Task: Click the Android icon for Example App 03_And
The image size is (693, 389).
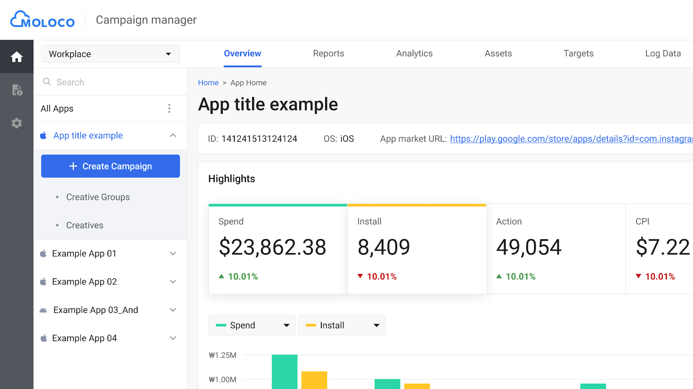Action: 43,310
